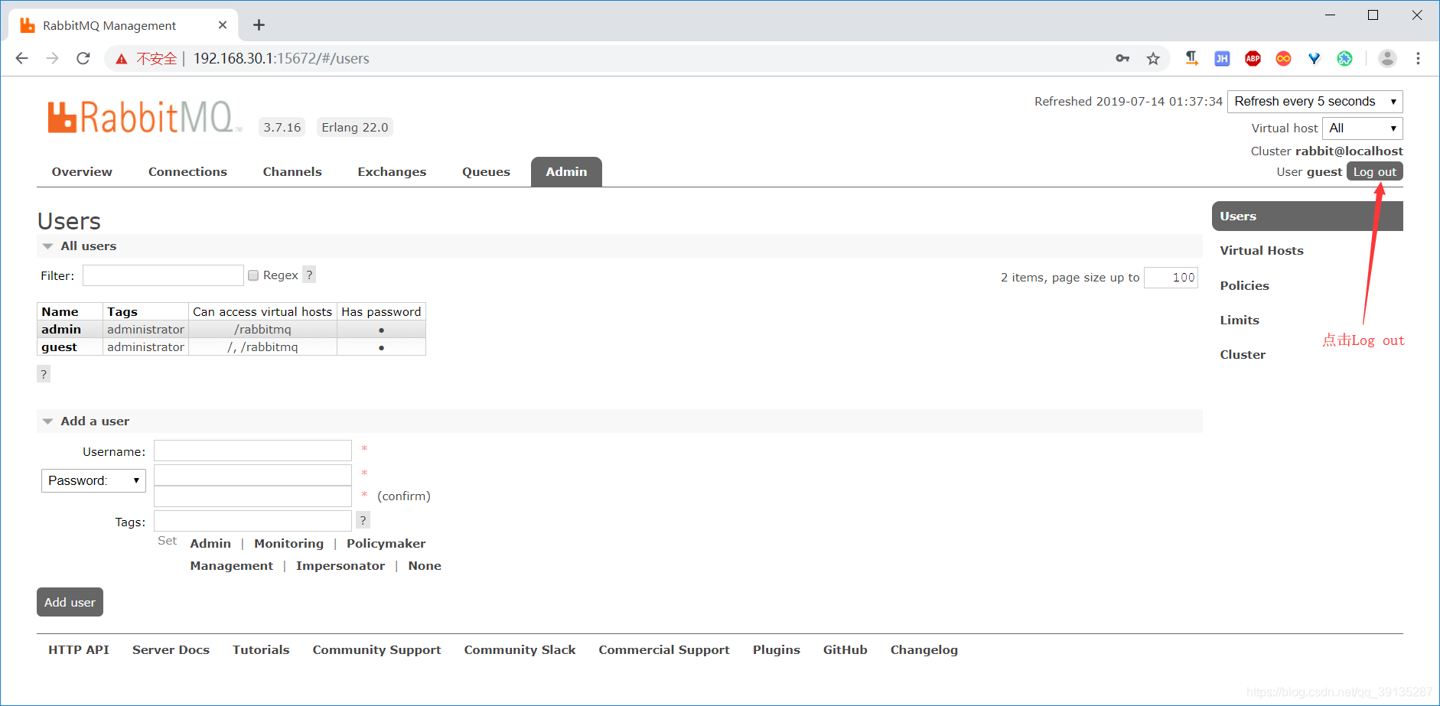
Task: Open Limits in the sidebar
Action: (1240, 320)
